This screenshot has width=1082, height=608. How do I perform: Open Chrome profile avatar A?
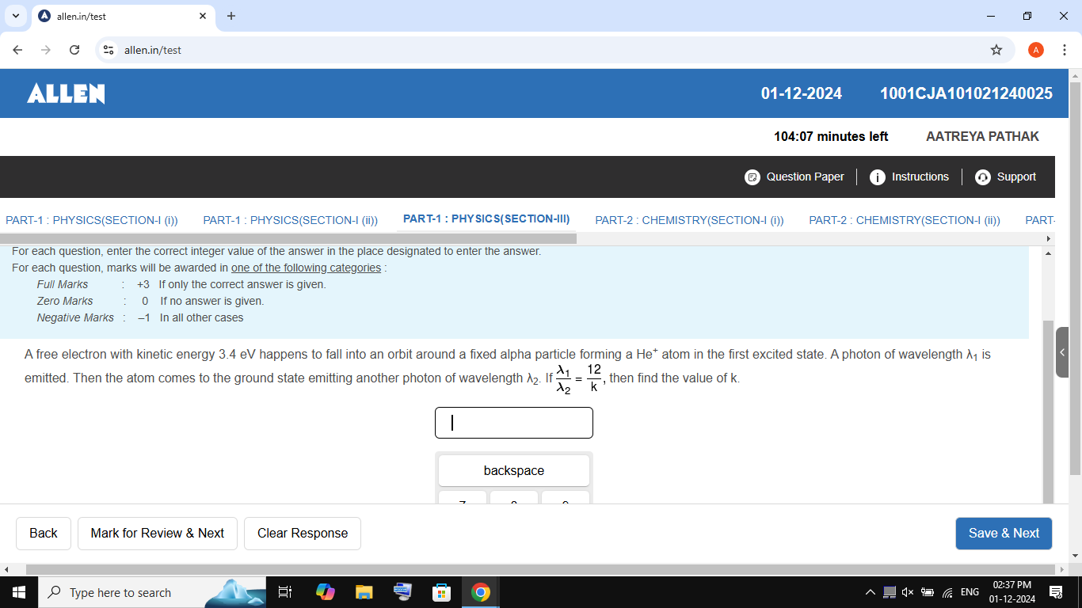1036,50
